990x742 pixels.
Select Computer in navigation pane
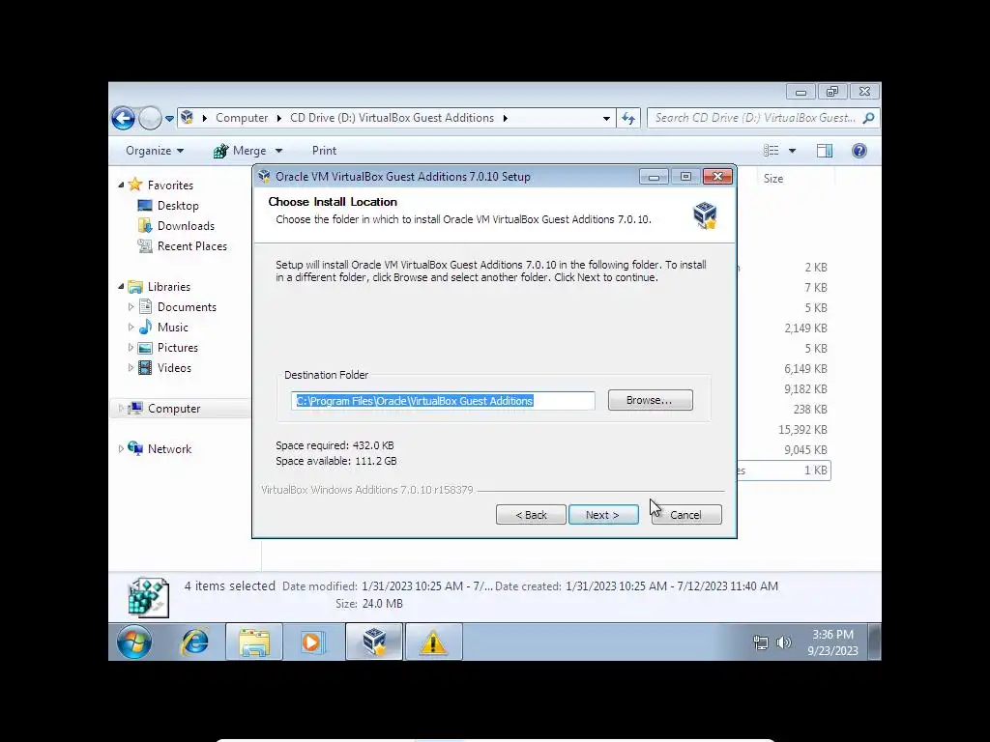(174, 409)
